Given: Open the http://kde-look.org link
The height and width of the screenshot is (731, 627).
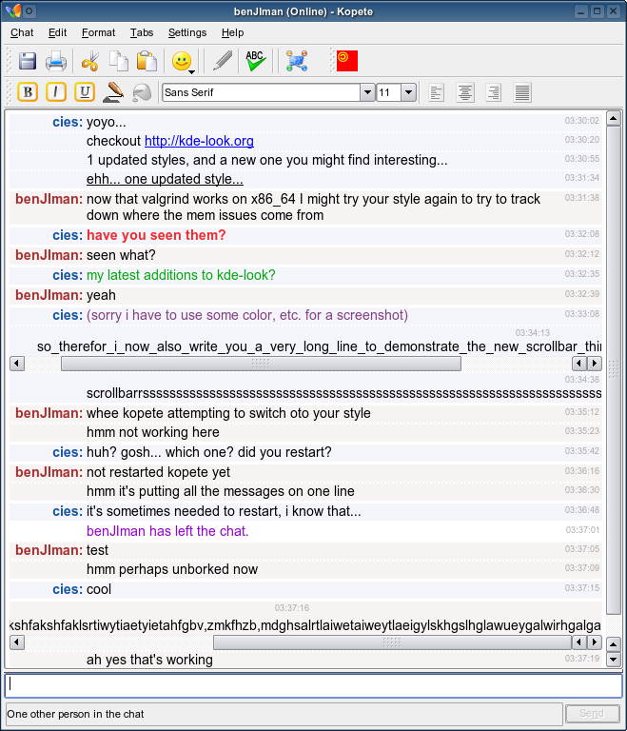Looking at the screenshot, I should (x=199, y=141).
